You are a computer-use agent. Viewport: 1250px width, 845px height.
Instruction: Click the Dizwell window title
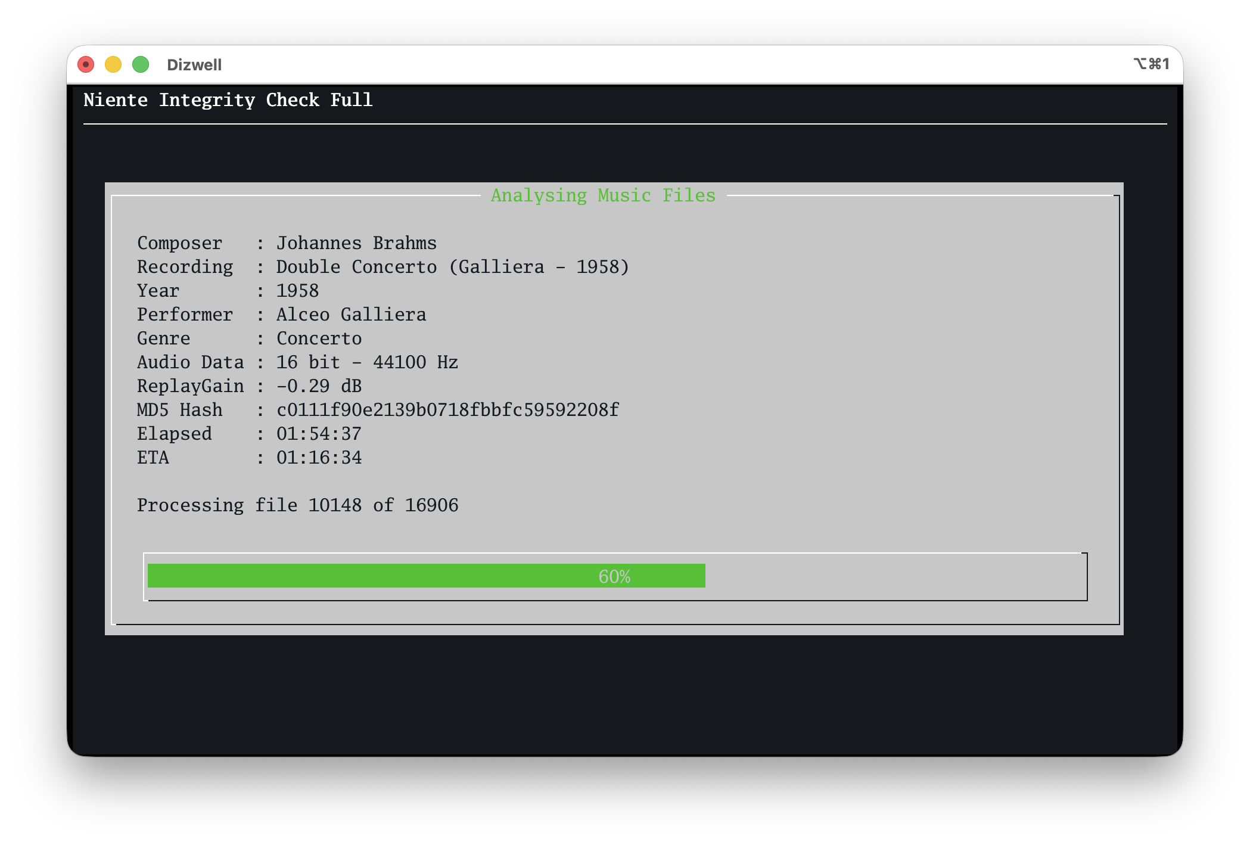[x=194, y=65]
